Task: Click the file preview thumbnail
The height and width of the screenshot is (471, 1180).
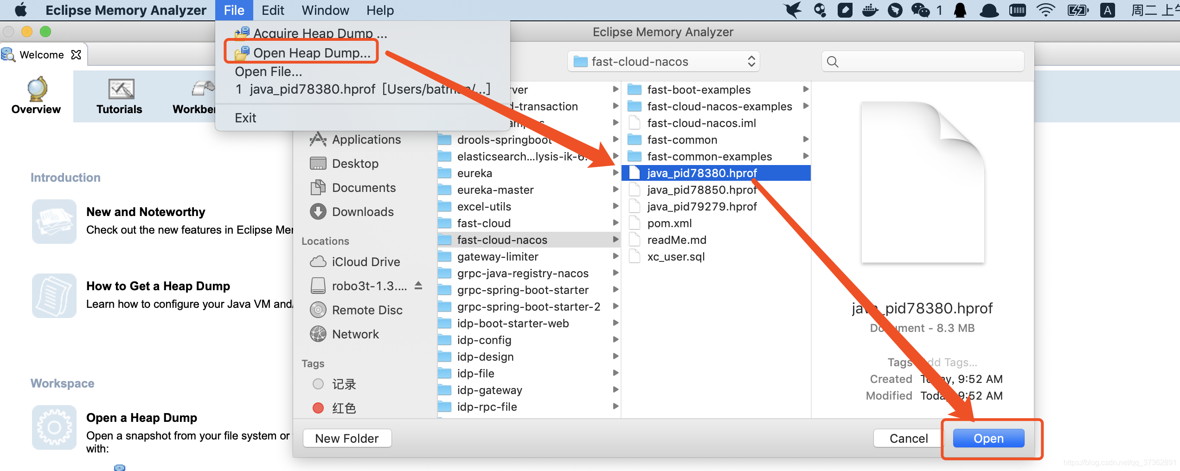Action: click(x=923, y=183)
